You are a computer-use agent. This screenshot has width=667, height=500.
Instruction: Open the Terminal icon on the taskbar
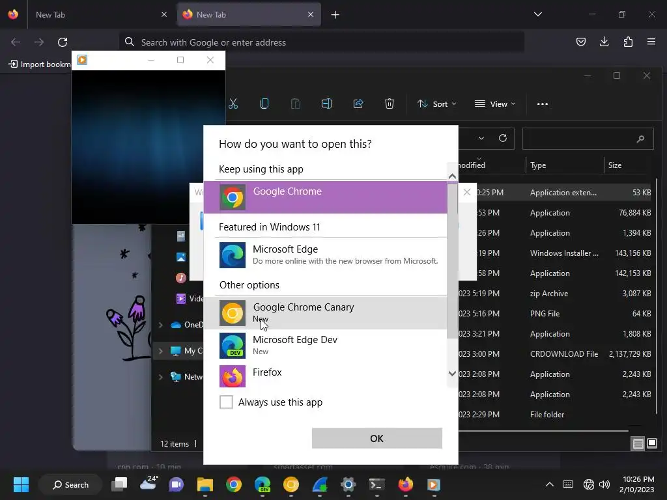pyautogui.click(x=376, y=484)
